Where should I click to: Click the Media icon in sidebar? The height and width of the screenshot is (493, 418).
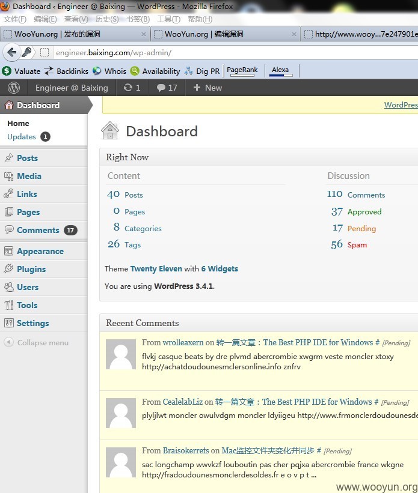click(9, 176)
